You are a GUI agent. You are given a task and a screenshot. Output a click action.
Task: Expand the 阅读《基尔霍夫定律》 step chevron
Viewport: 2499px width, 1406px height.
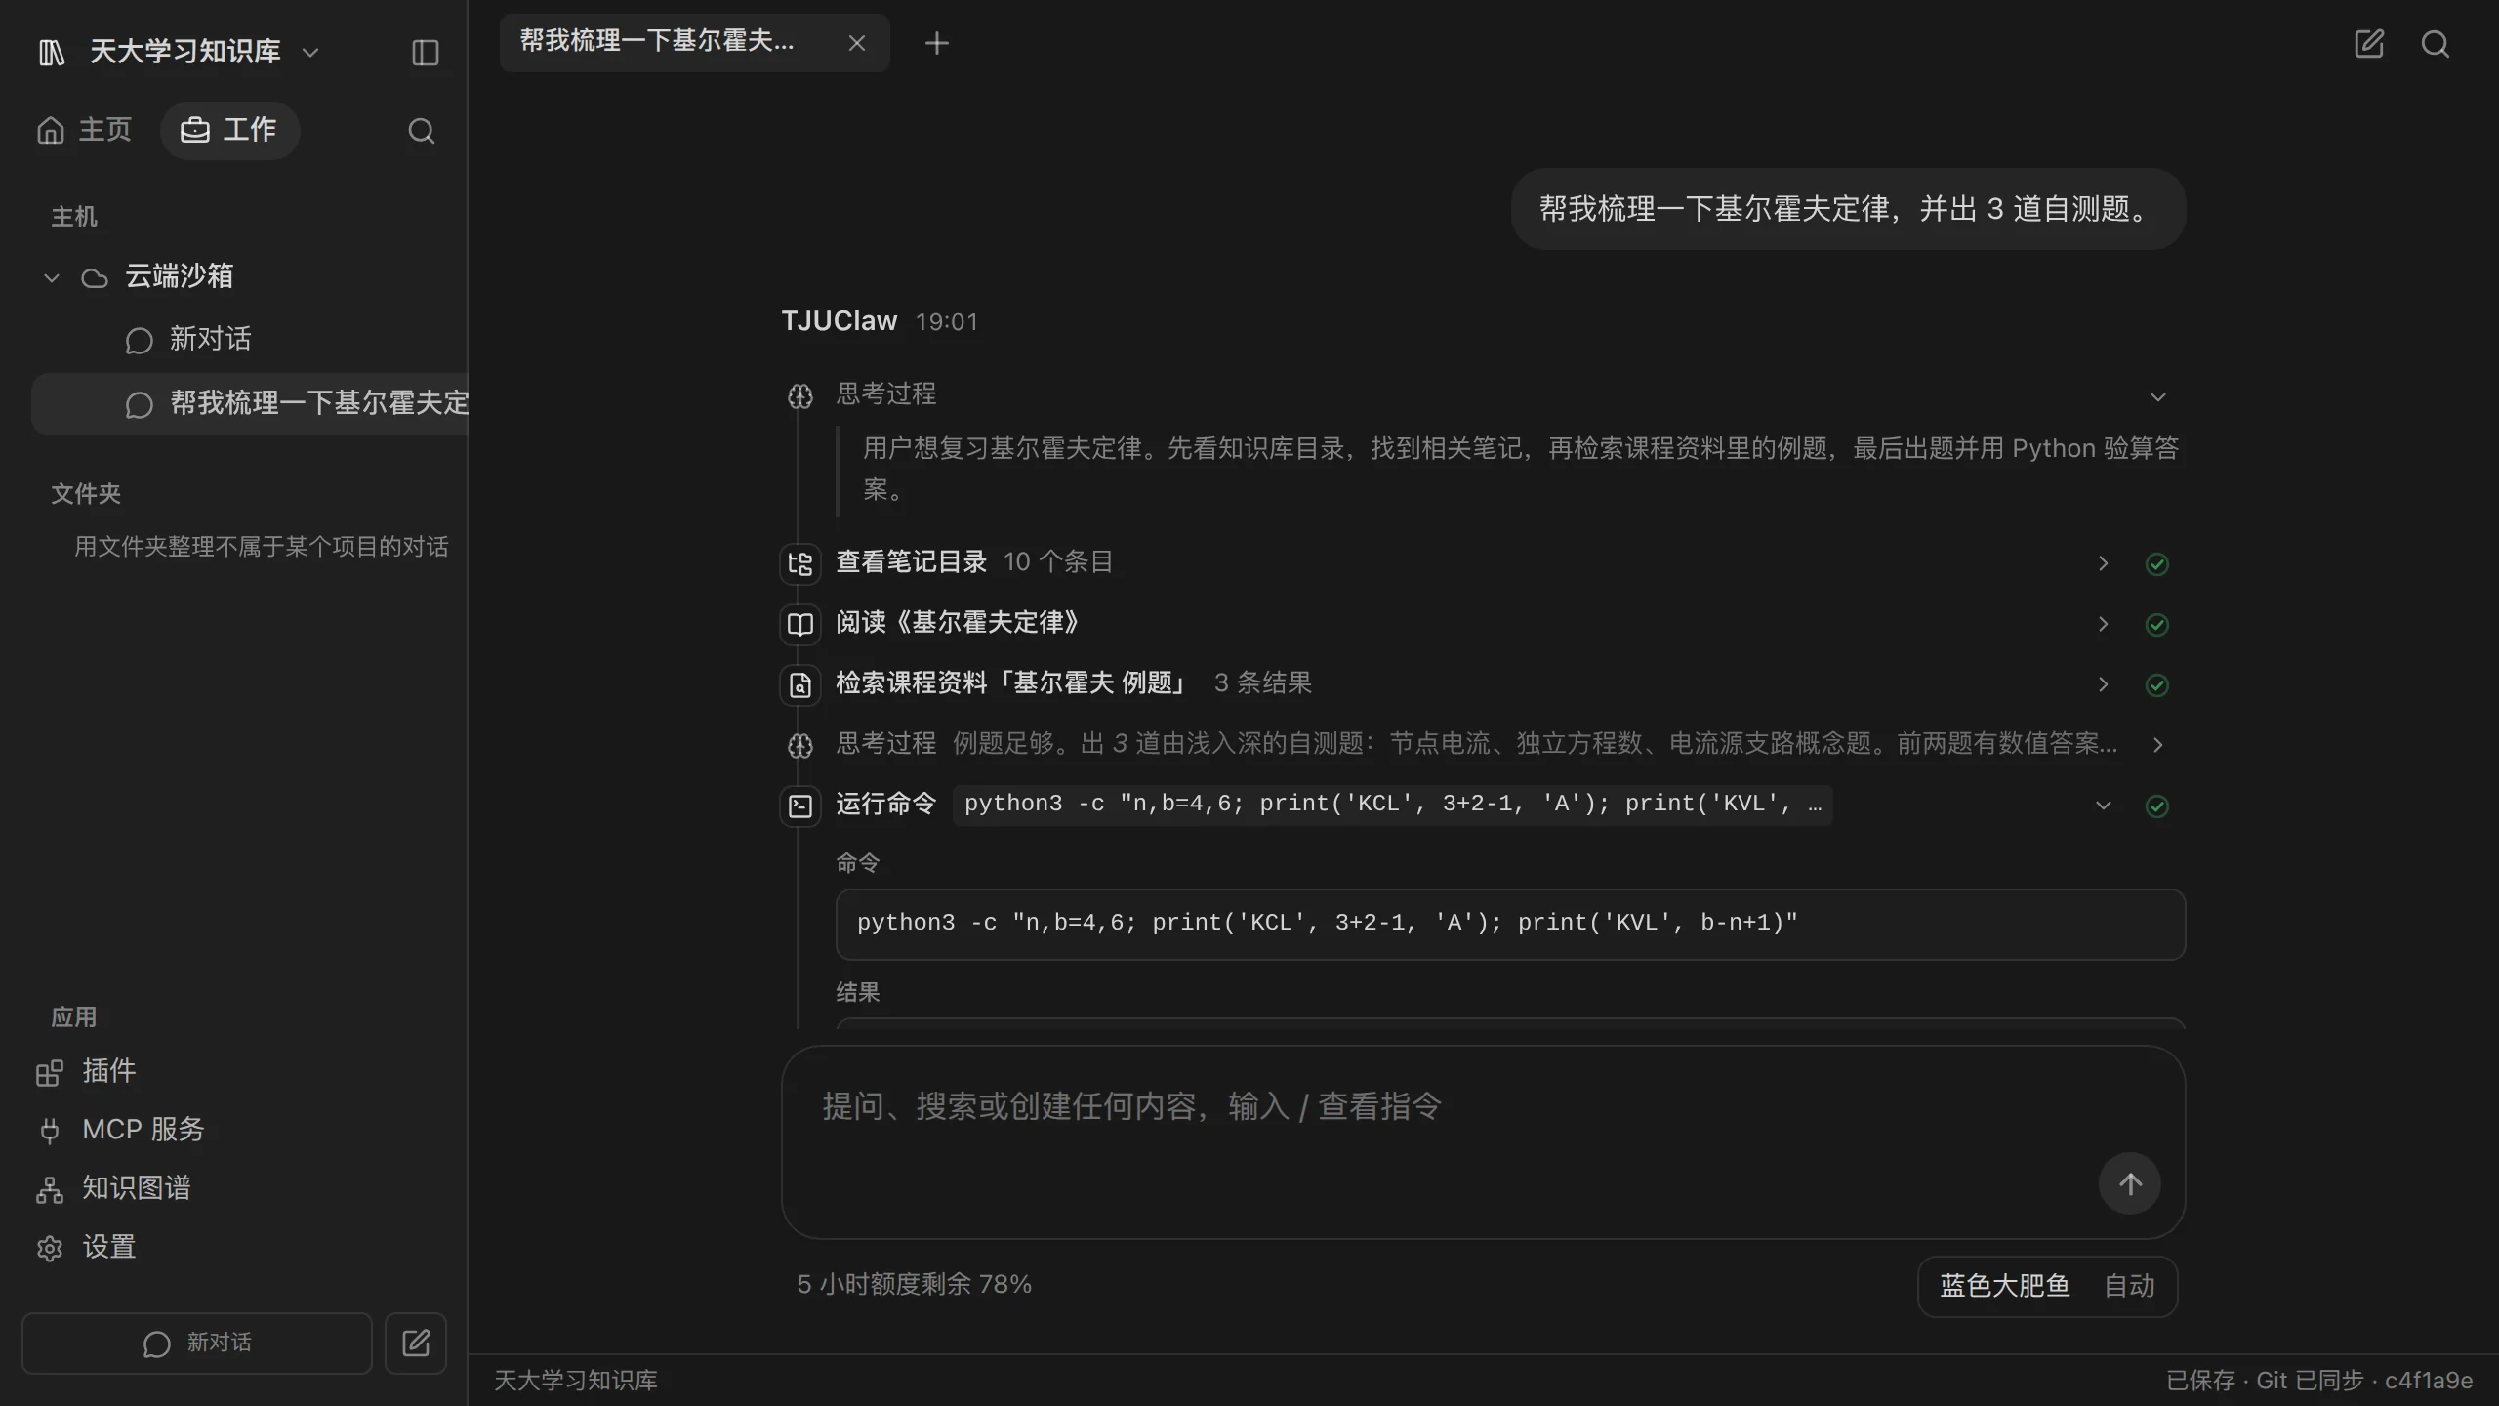[2104, 624]
